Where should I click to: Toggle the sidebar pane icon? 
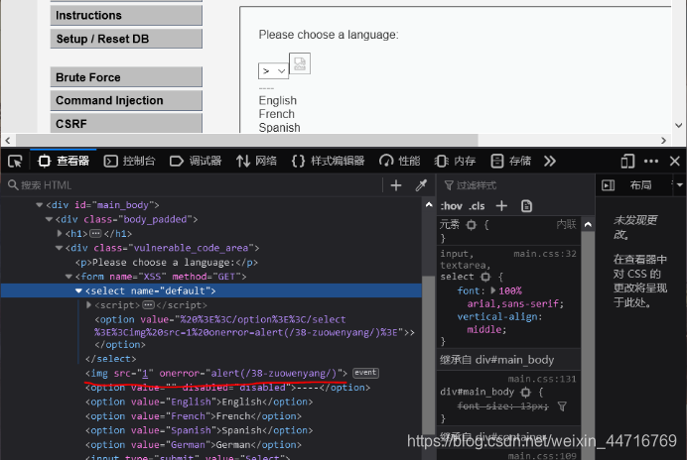click(609, 185)
